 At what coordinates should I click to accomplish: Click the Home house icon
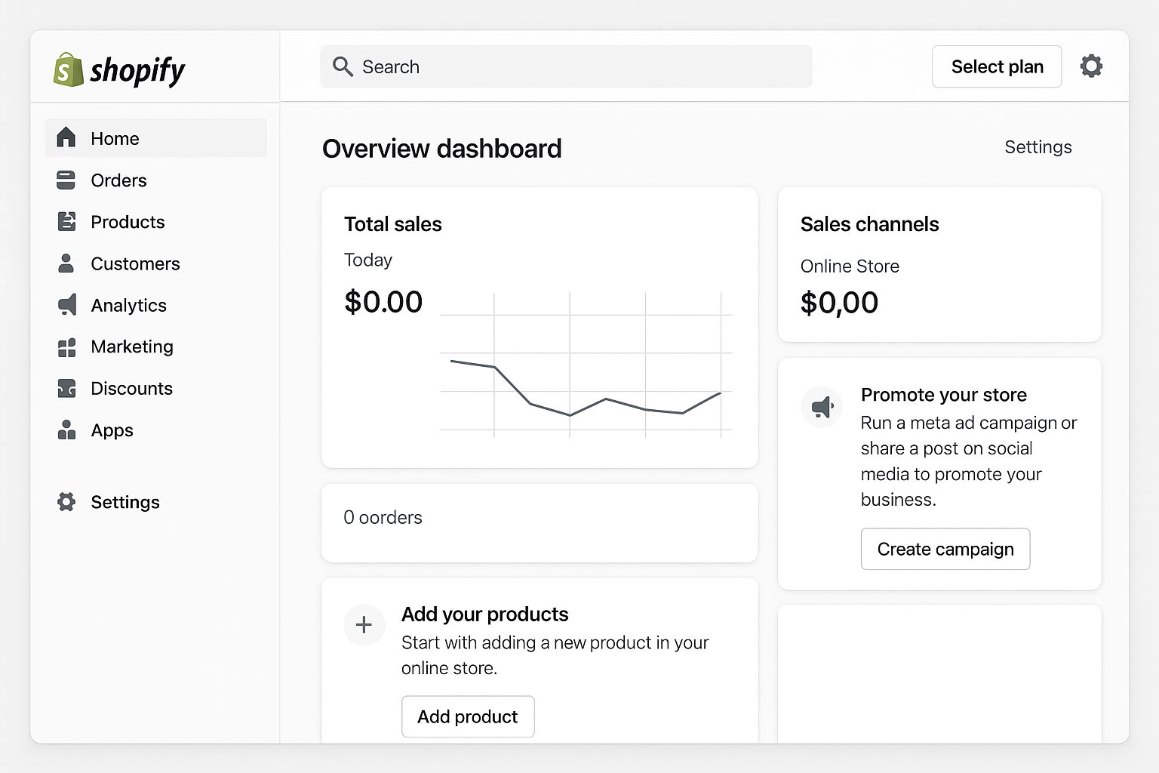click(x=66, y=137)
